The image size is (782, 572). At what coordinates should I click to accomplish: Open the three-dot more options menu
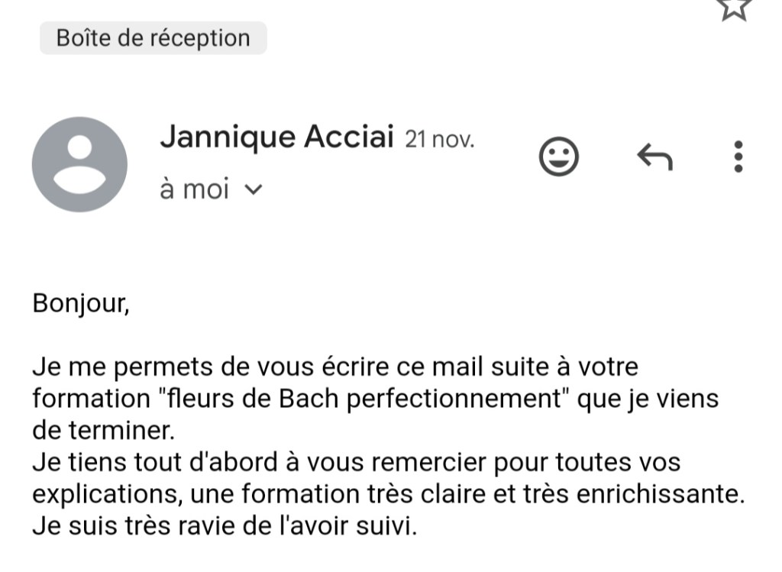(x=738, y=157)
